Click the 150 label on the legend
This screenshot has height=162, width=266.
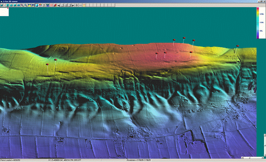pyautogui.click(x=263, y=14)
